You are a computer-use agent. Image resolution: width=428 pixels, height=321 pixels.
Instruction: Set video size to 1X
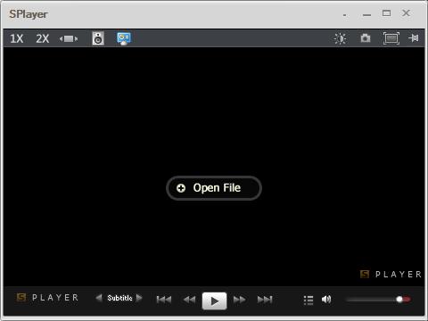[17, 38]
